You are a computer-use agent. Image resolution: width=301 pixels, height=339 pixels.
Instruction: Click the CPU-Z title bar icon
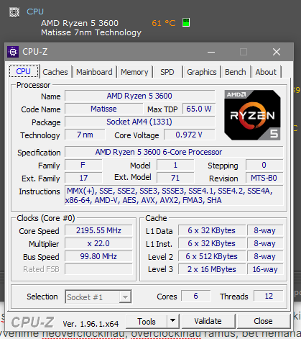(x=13, y=52)
